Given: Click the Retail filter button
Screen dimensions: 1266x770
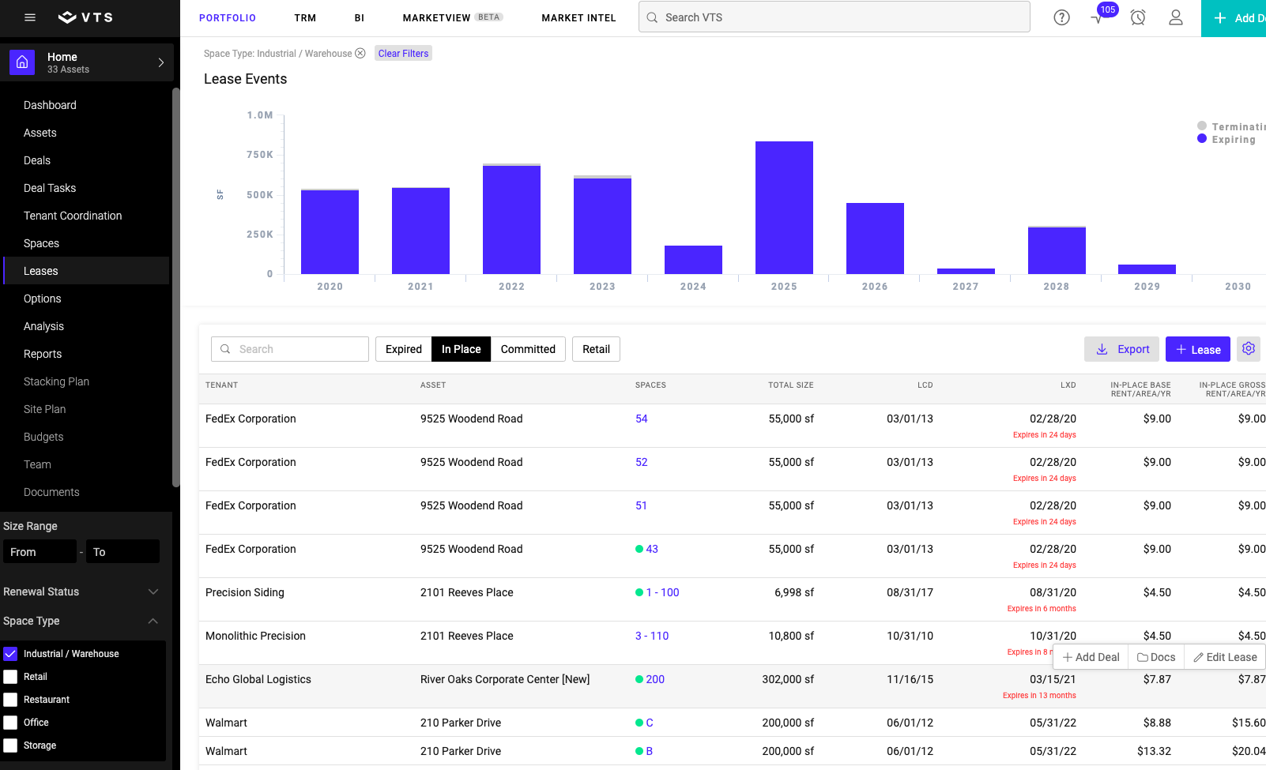Looking at the screenshot, I should 596,349.
